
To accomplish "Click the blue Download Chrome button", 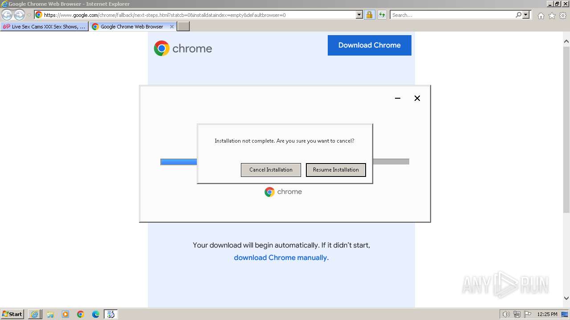I will pyautogui.click(x=369, y=45).
